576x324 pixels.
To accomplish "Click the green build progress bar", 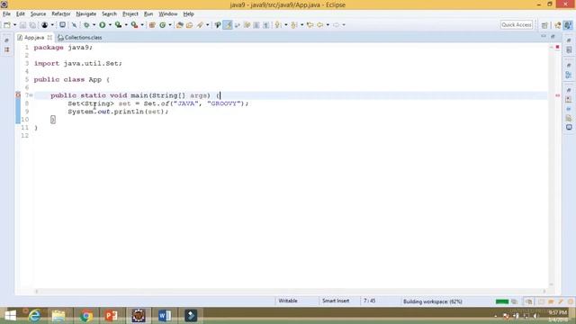I will coord(502,301).
